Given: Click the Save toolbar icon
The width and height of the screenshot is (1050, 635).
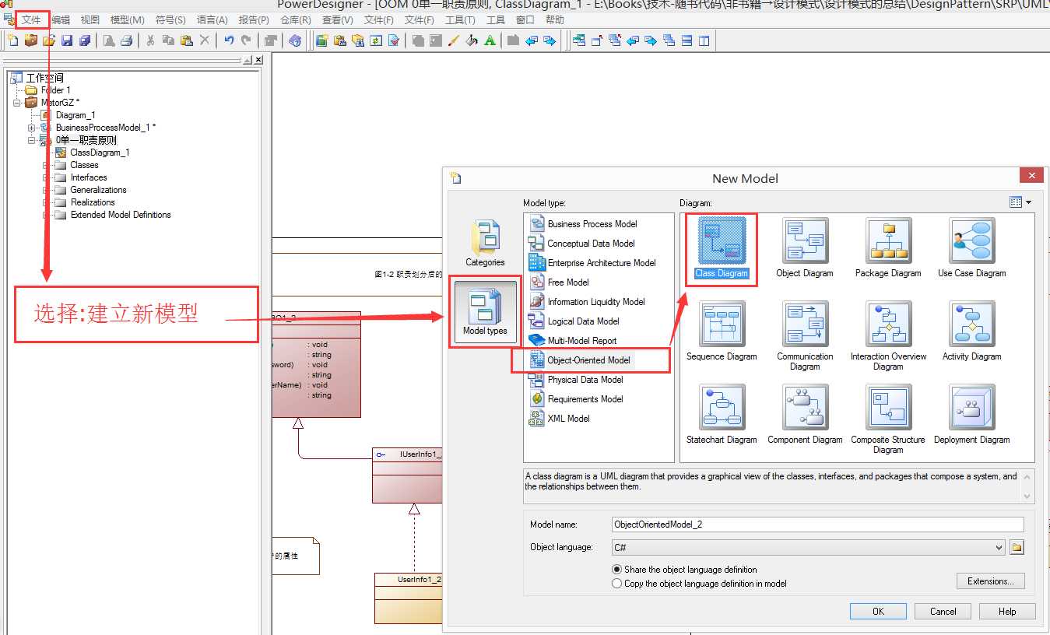Looking at the screenshot, I should tap(67, 40).
